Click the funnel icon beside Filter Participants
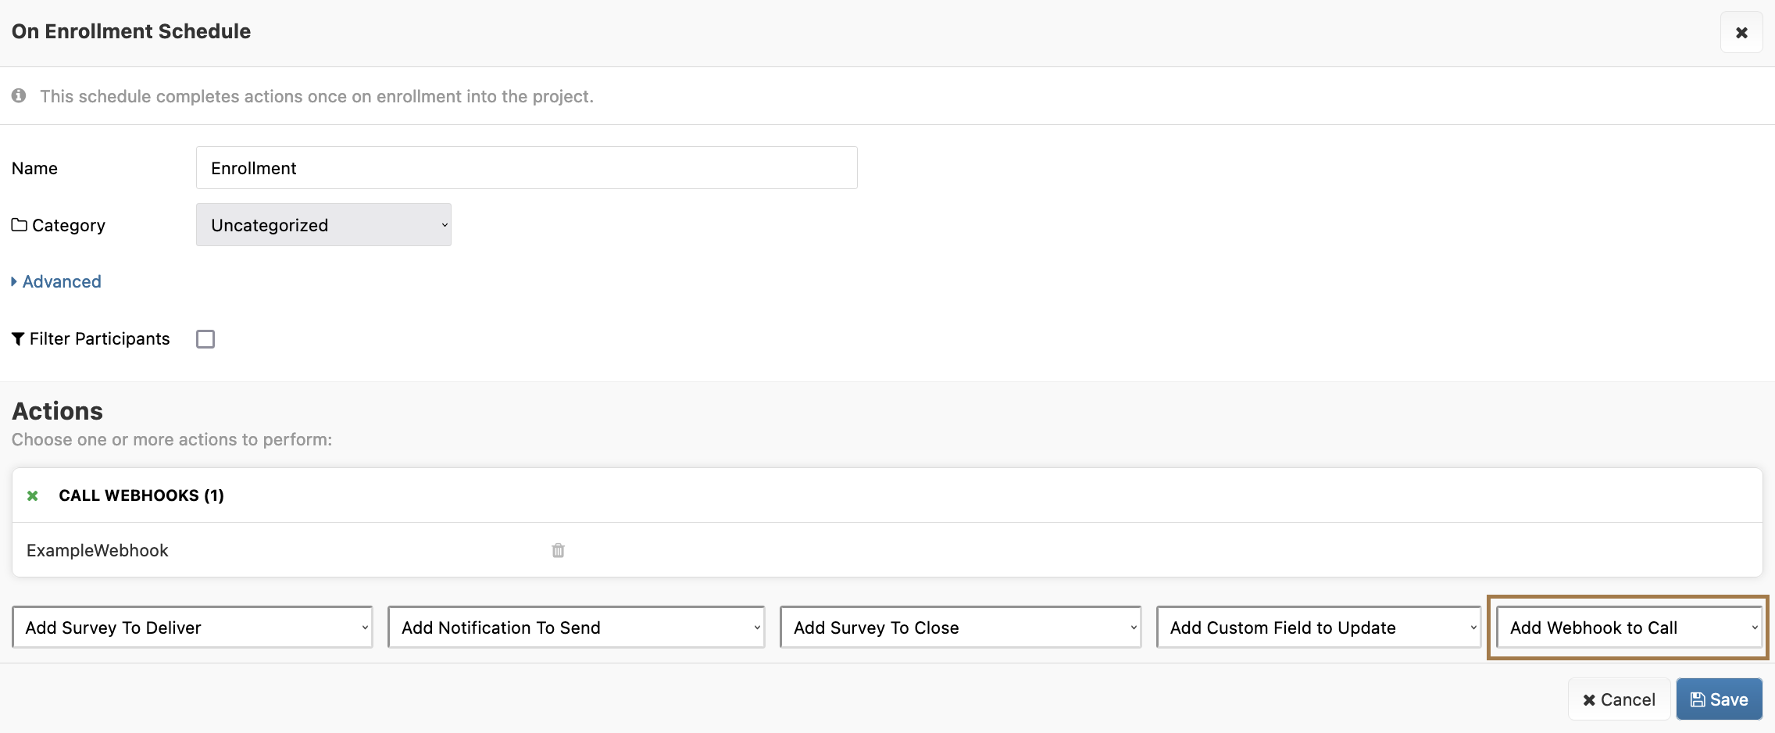The width and height of the screenshot is (1775, 733). click(x=18, y=339)
